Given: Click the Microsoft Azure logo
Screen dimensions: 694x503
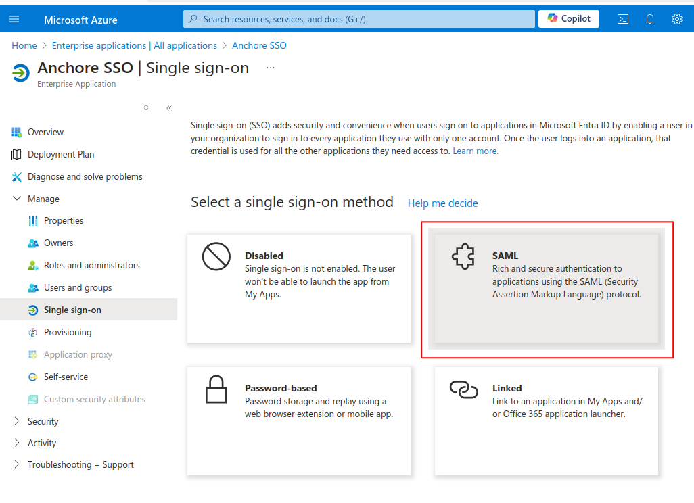Looking at the screenshot, I should 80,19.
